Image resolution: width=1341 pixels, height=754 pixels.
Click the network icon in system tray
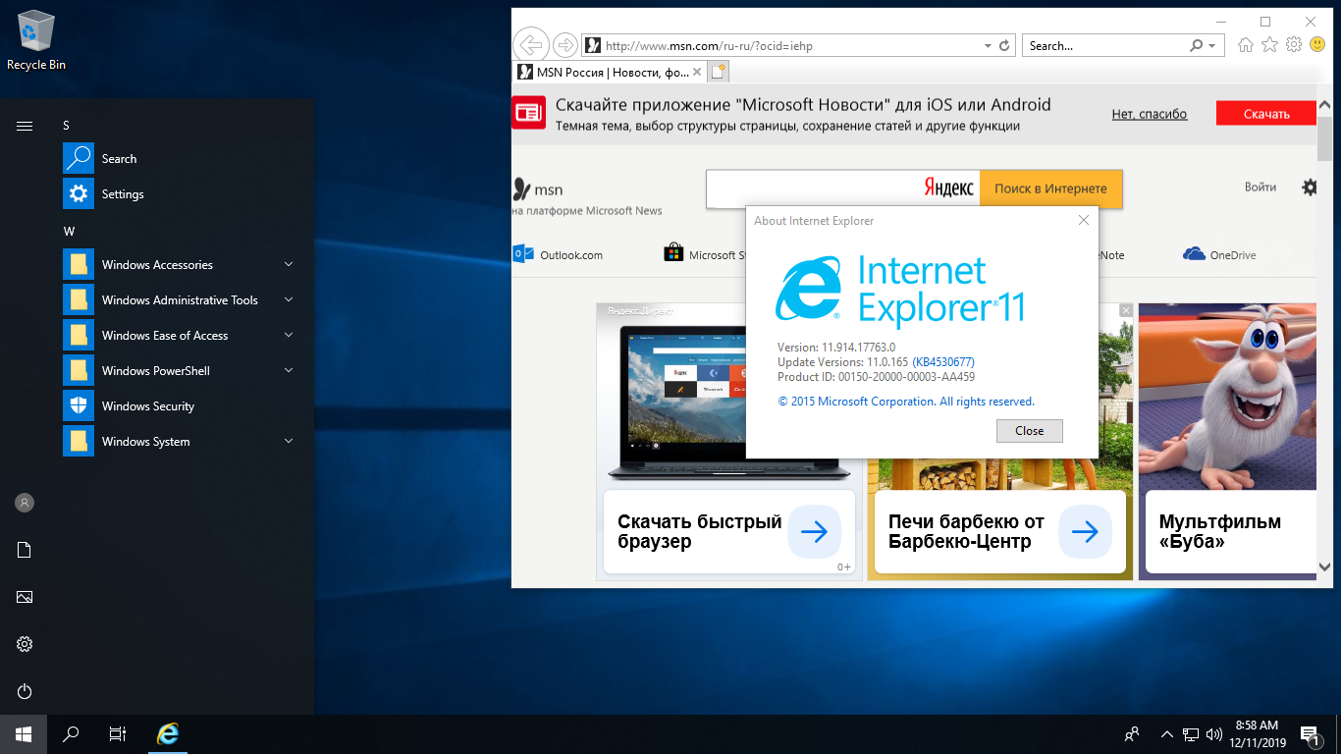tap(1191, 733)
